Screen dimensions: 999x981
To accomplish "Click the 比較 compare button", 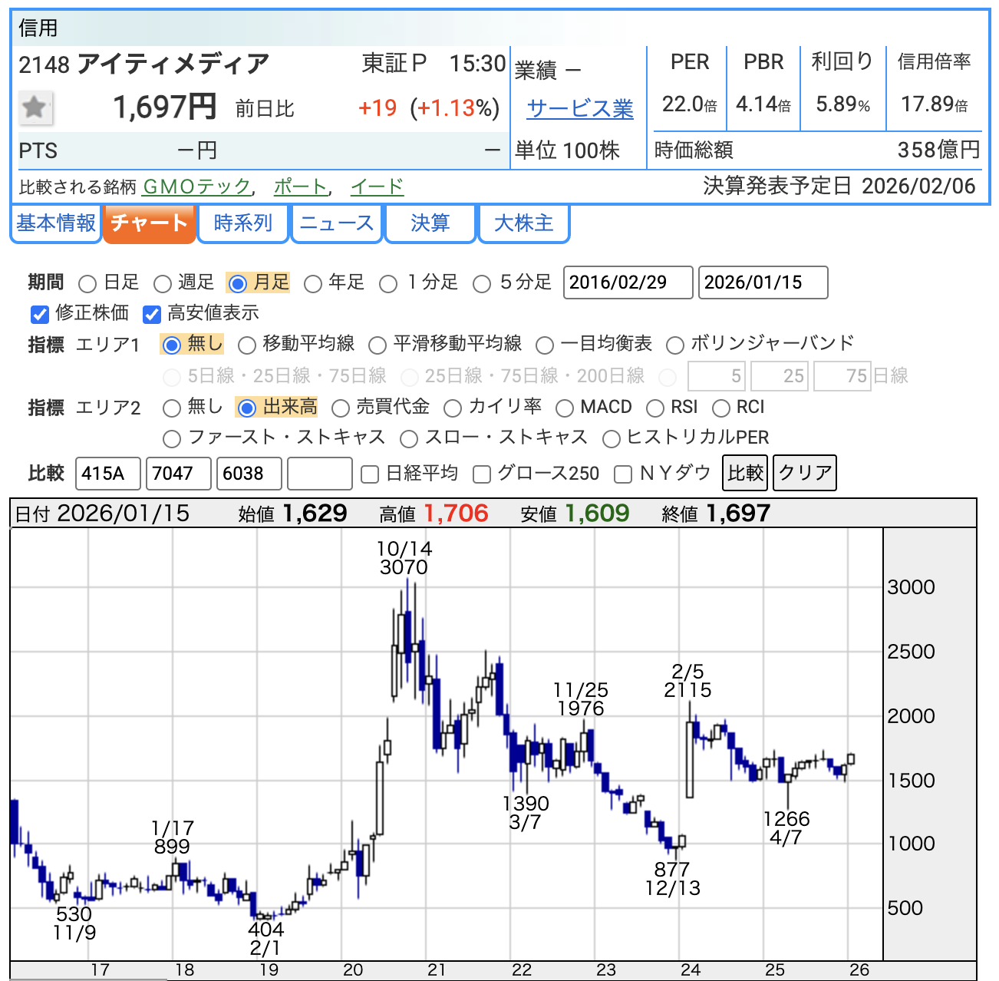I will [x=745, y=473].
